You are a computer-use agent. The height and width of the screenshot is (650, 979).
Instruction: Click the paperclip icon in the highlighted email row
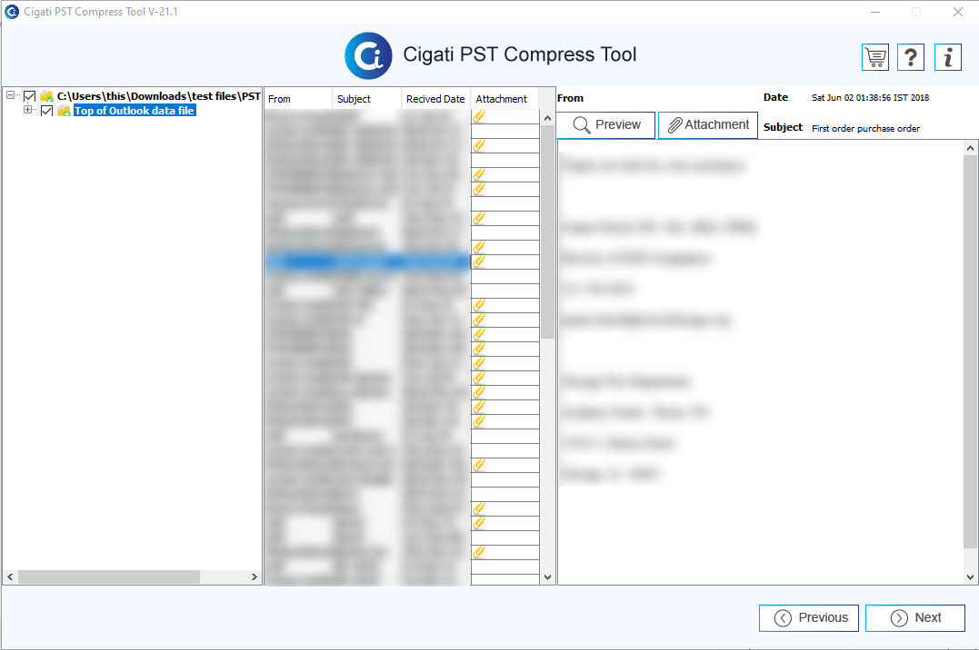(x=479, y=261)
